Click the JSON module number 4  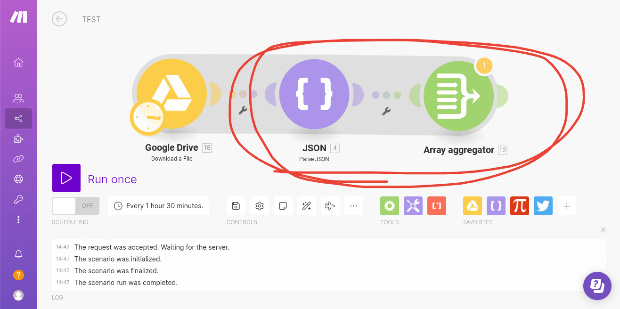coord(335,148)
